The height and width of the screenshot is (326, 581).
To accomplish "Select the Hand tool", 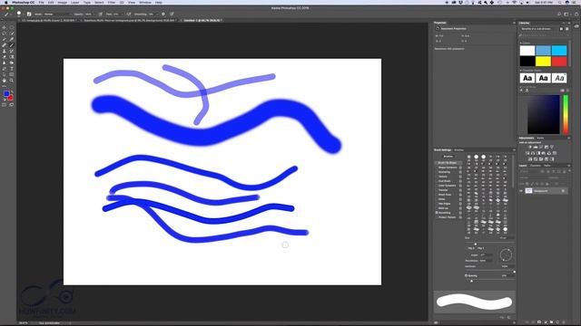I will point(4,81).
